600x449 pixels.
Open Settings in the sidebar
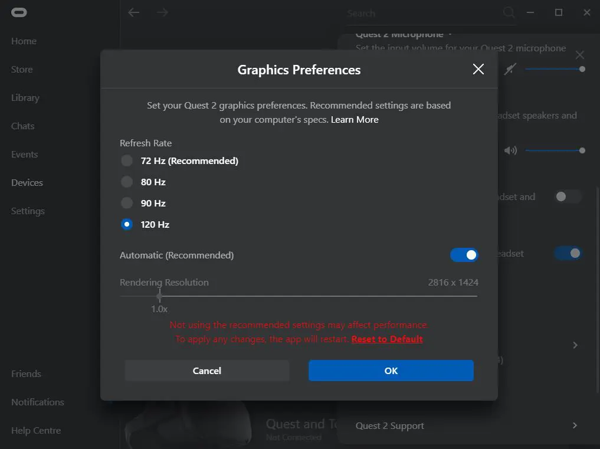click(x=28, y=211)
